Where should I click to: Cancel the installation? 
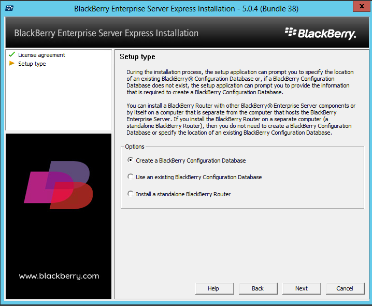point(345,288)
